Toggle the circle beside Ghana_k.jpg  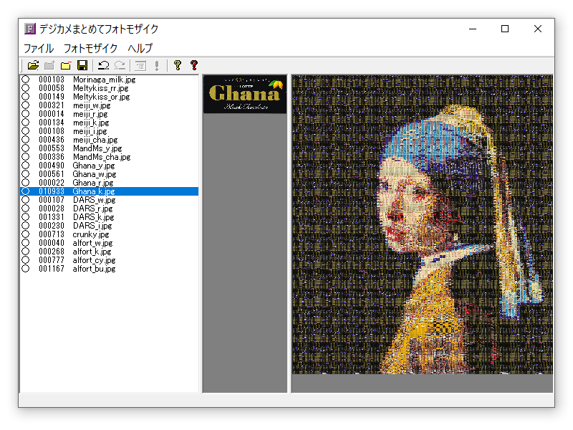click(25, 191)
